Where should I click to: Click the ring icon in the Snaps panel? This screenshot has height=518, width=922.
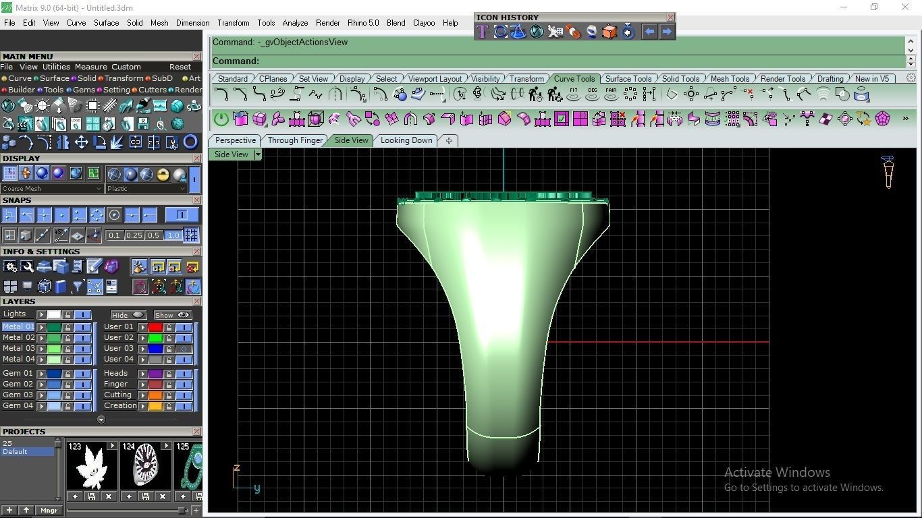coord(114,215)
